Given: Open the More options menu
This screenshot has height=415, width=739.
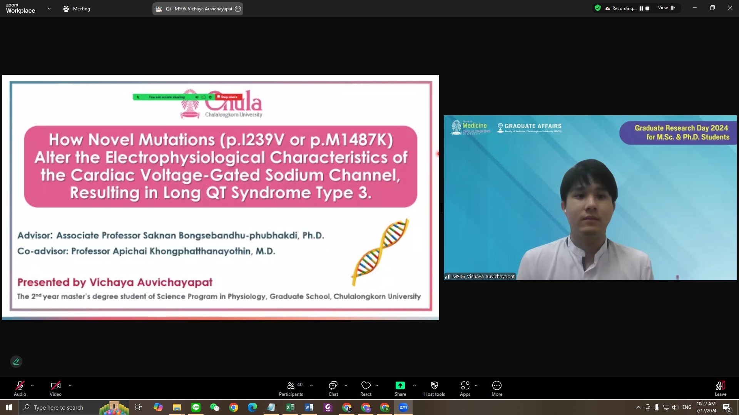Looking at the screenshot, I should click(497, 388).
